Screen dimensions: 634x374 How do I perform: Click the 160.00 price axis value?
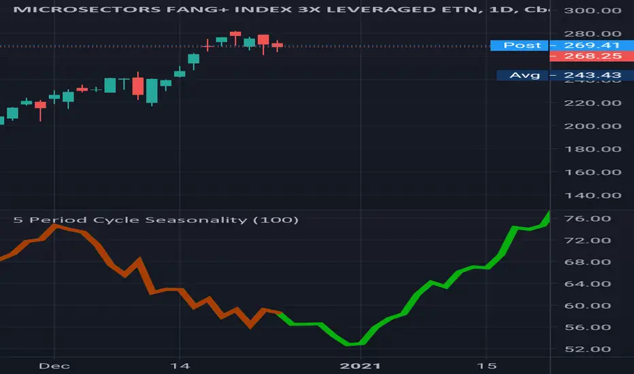593,172
